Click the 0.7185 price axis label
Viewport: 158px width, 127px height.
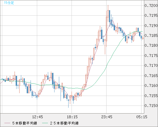(151, 35)
